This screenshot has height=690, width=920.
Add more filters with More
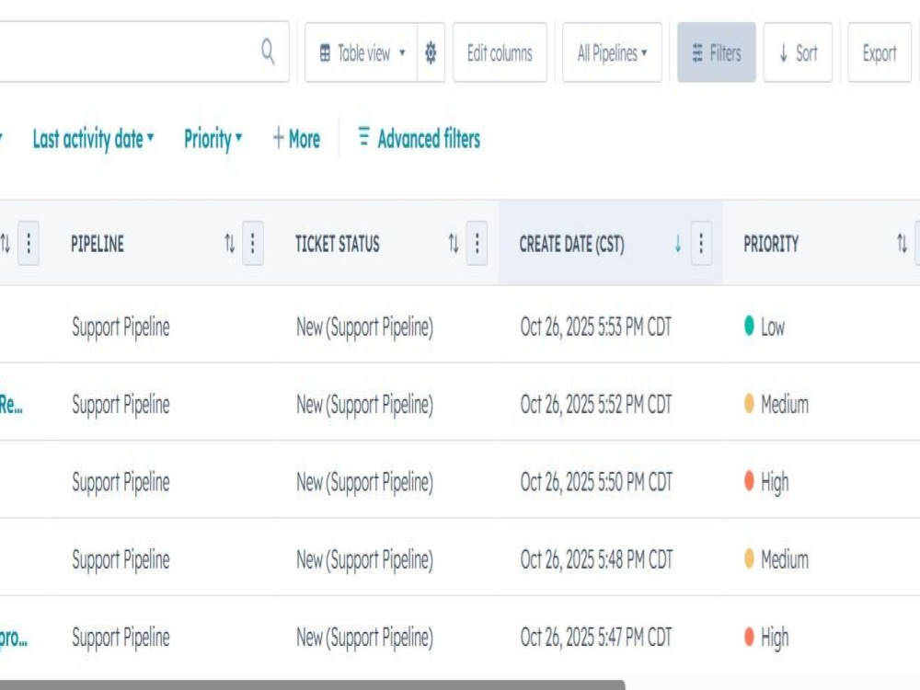[296, 139]
